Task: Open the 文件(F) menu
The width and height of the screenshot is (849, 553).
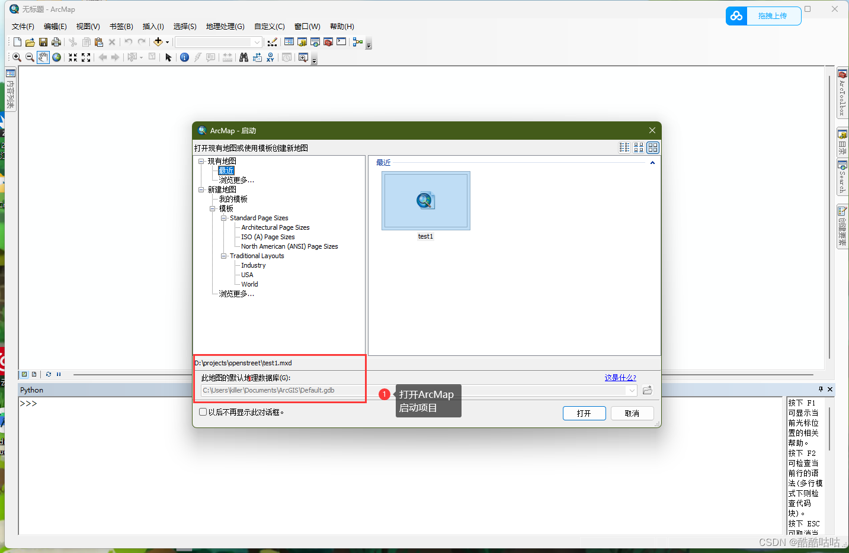Action: pyautogui.click(x=23, y=27)
